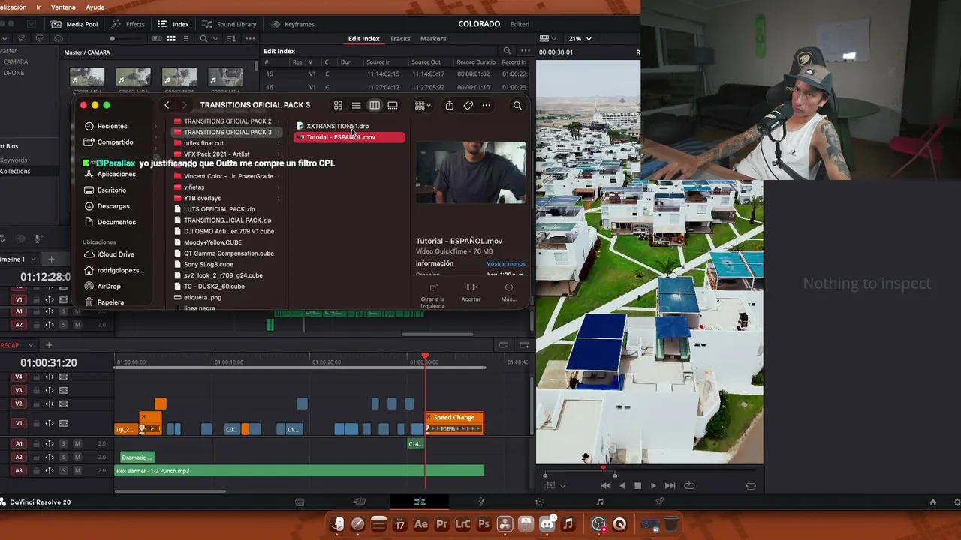Image resolution: width=961 pixels, height=540 pixels.
Task: Click the media pool search icon
Action: point(203,38)
